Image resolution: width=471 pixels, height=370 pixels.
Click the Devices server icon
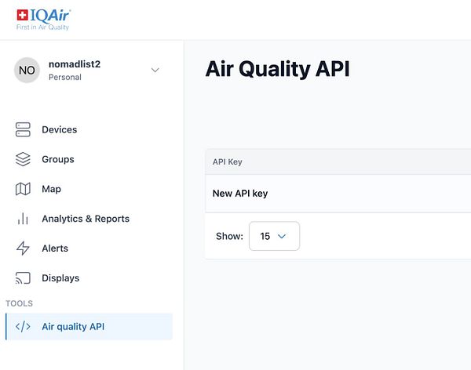click(23, 129)
